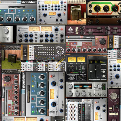Click the large ribbed knob on vertical flanger

coord(7,79)
